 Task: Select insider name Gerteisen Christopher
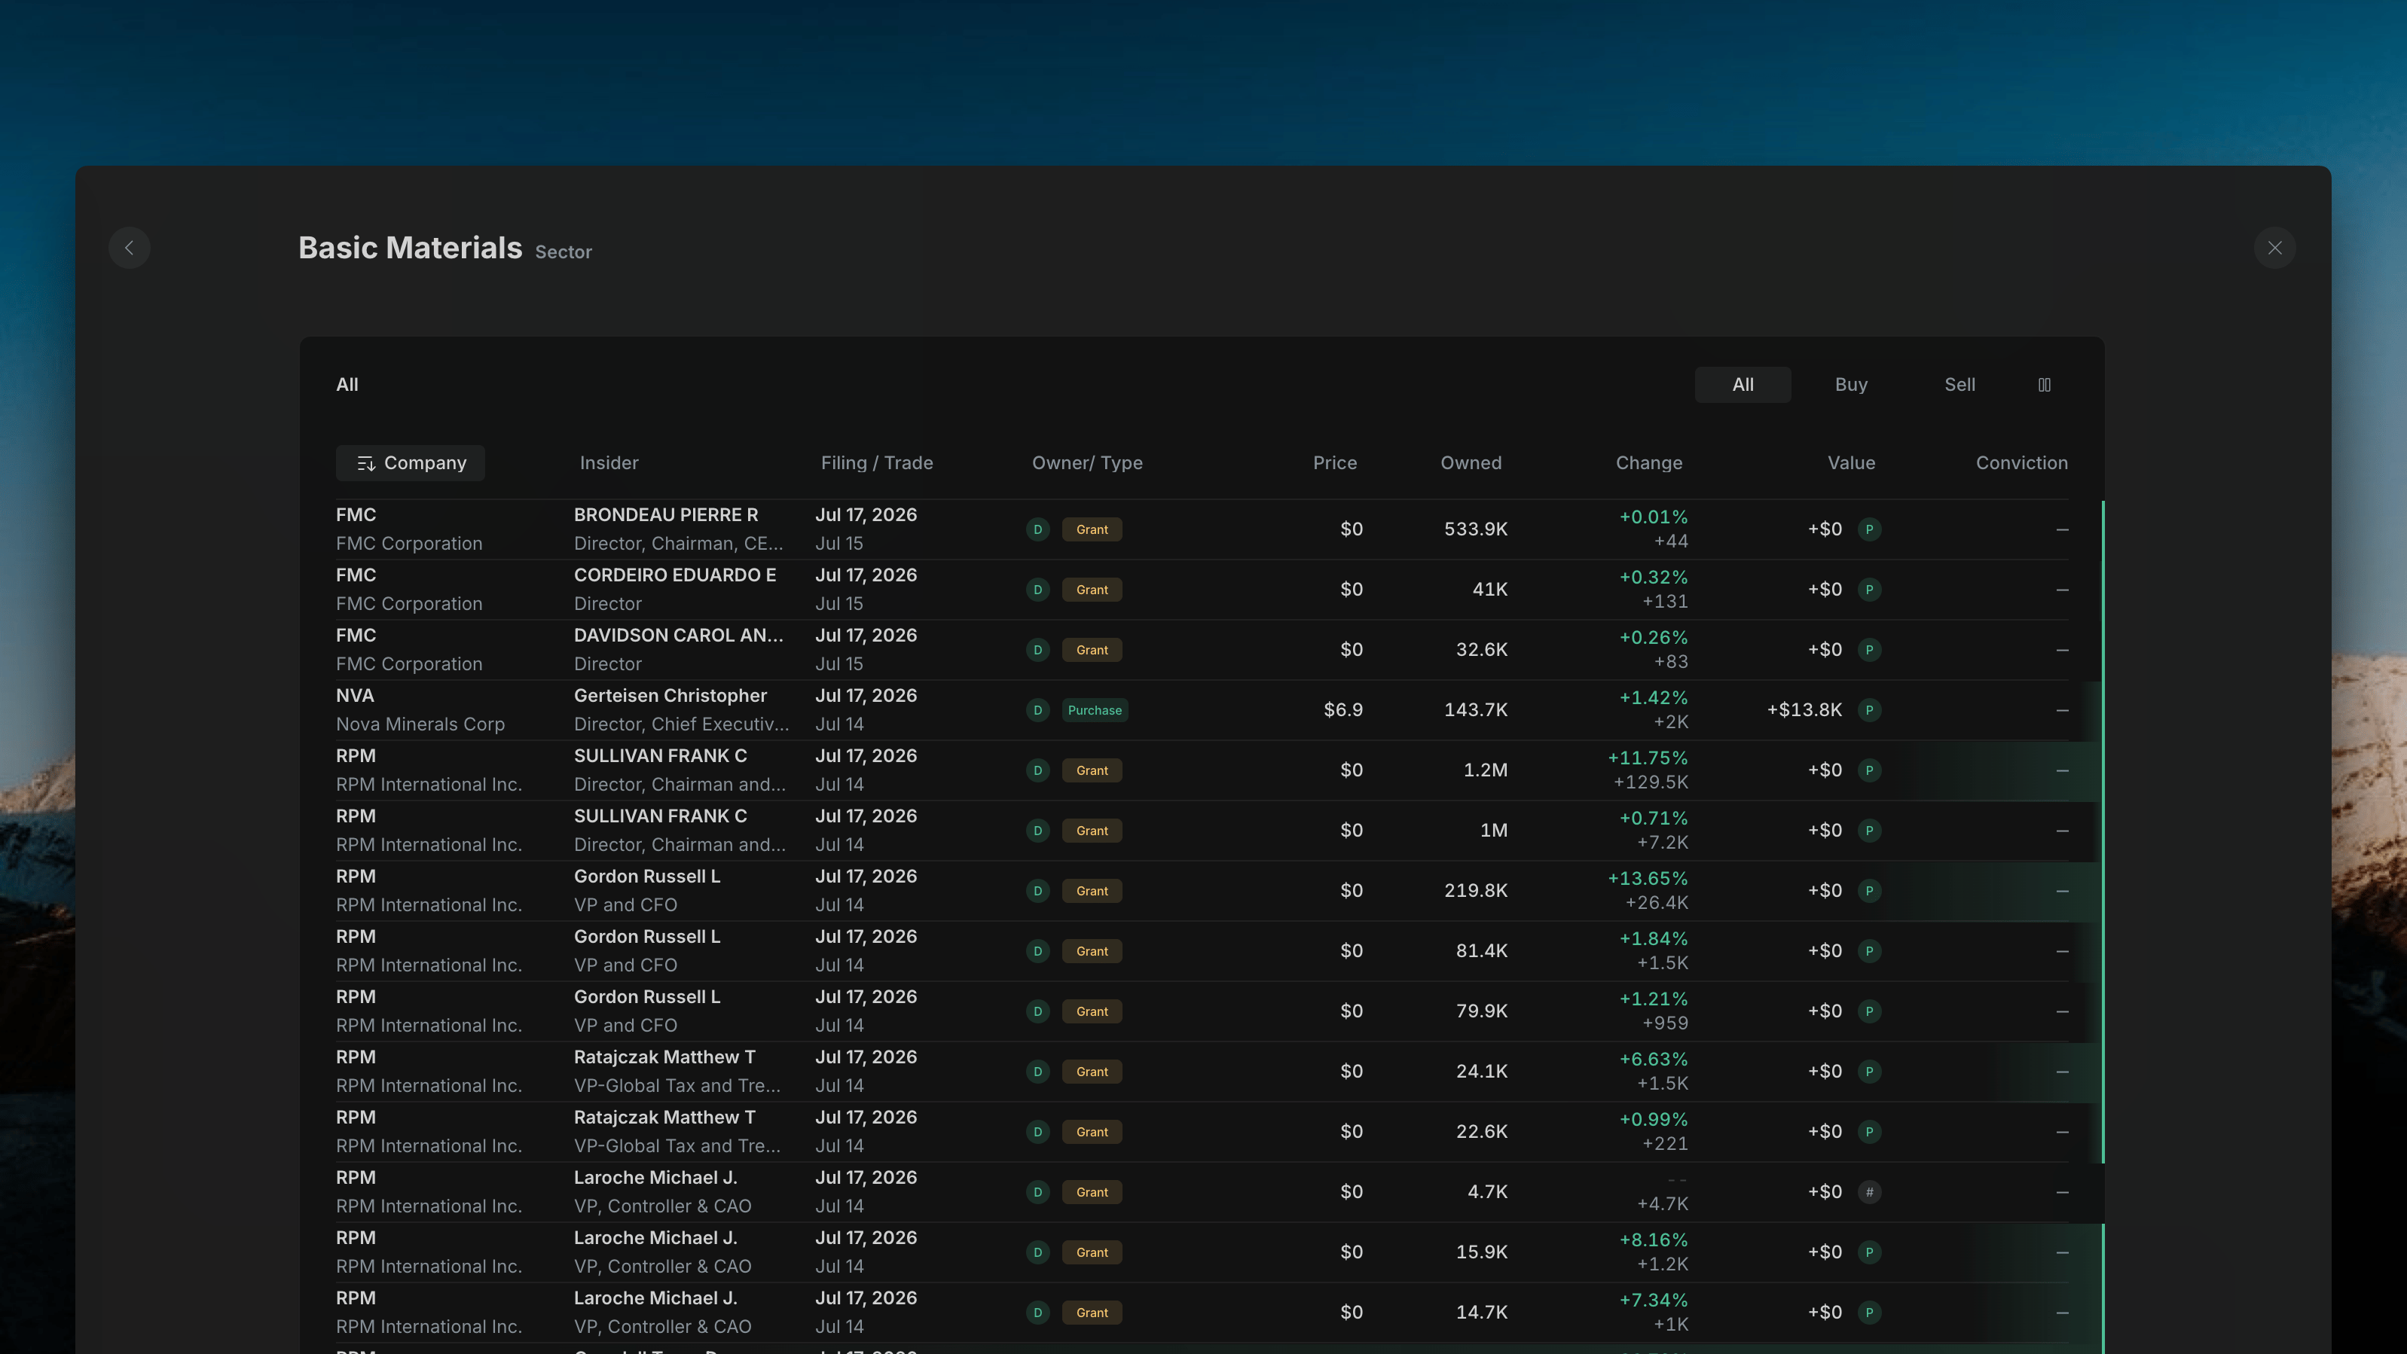click(x=670, y=696)
